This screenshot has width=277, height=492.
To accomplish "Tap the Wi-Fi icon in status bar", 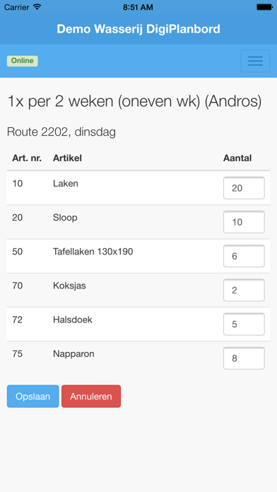I will [37, 7].
